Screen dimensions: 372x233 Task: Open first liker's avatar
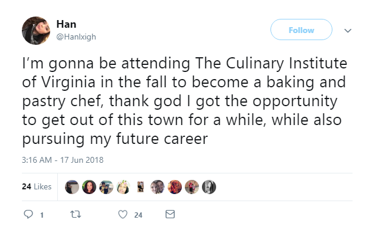coord(72,187)
